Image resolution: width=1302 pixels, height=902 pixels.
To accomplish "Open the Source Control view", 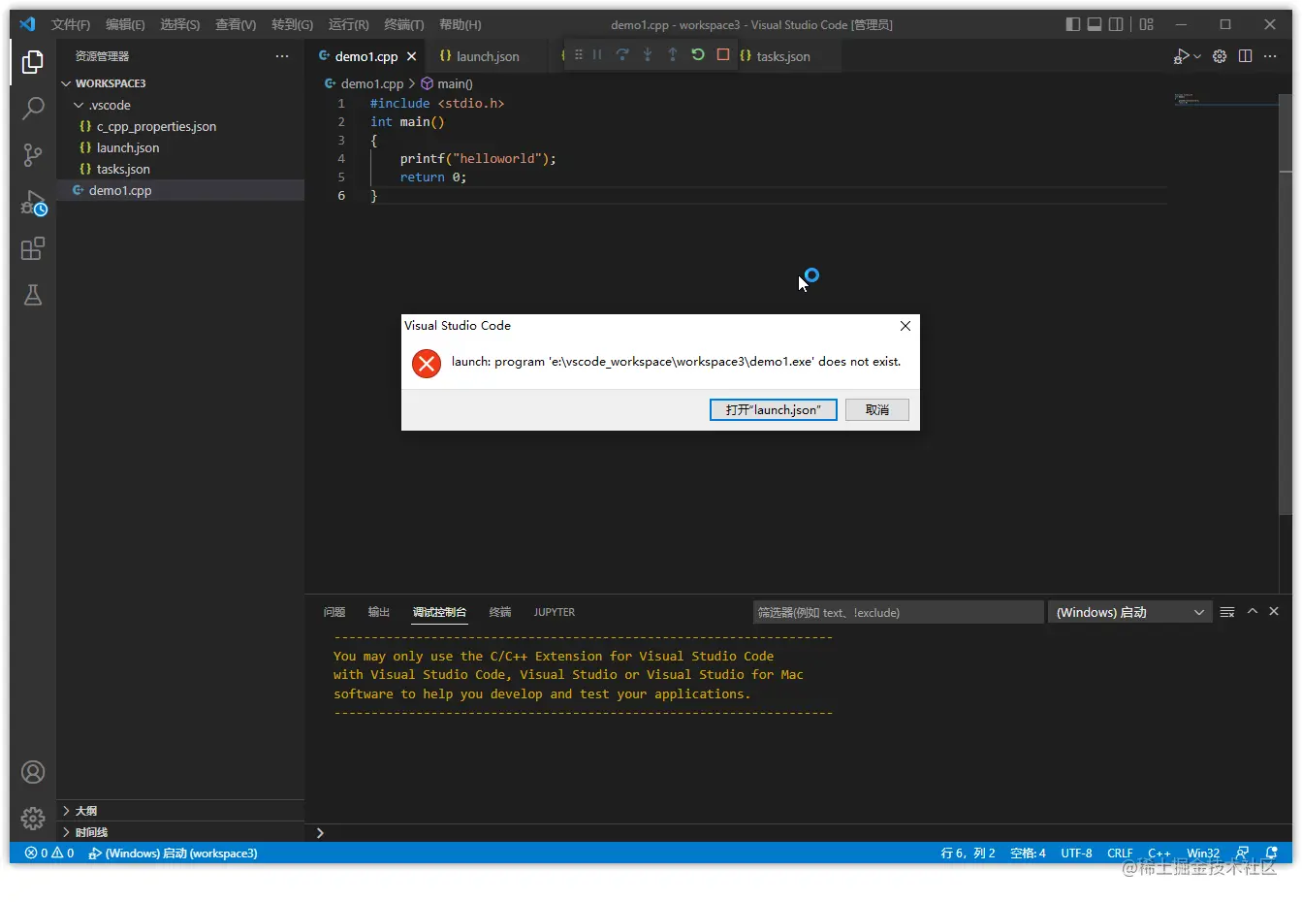I will coord(32,155).
